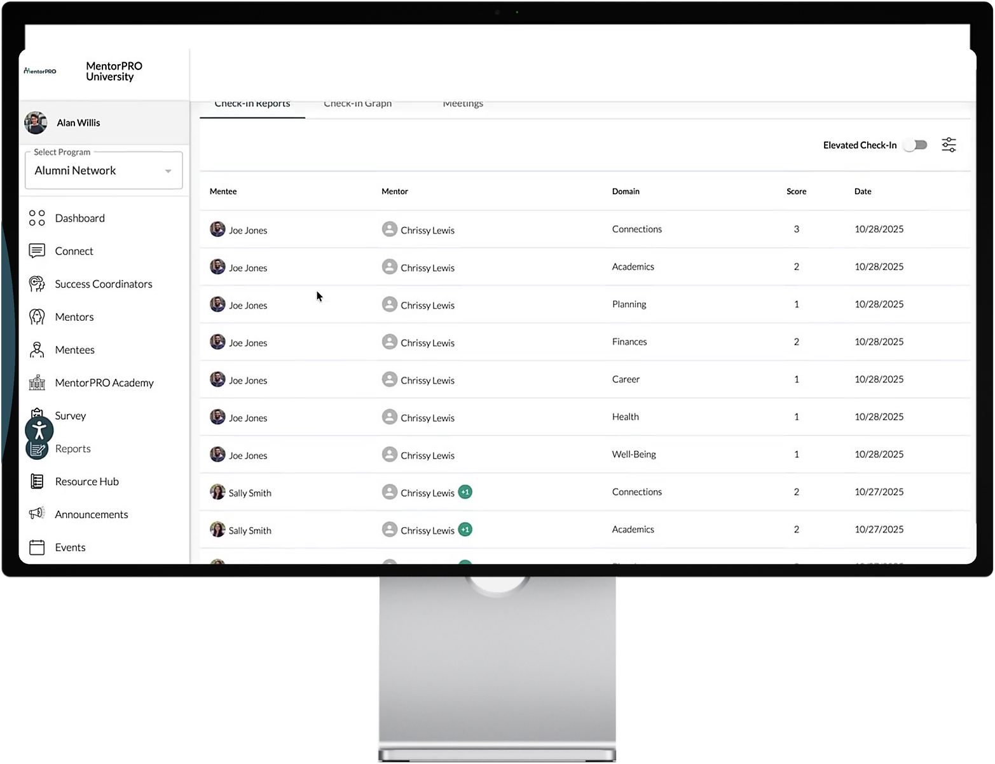The width and height of the screenshot is (995, 764).
Task: Open Announcements in sidebar
Action: click(92, 514)
